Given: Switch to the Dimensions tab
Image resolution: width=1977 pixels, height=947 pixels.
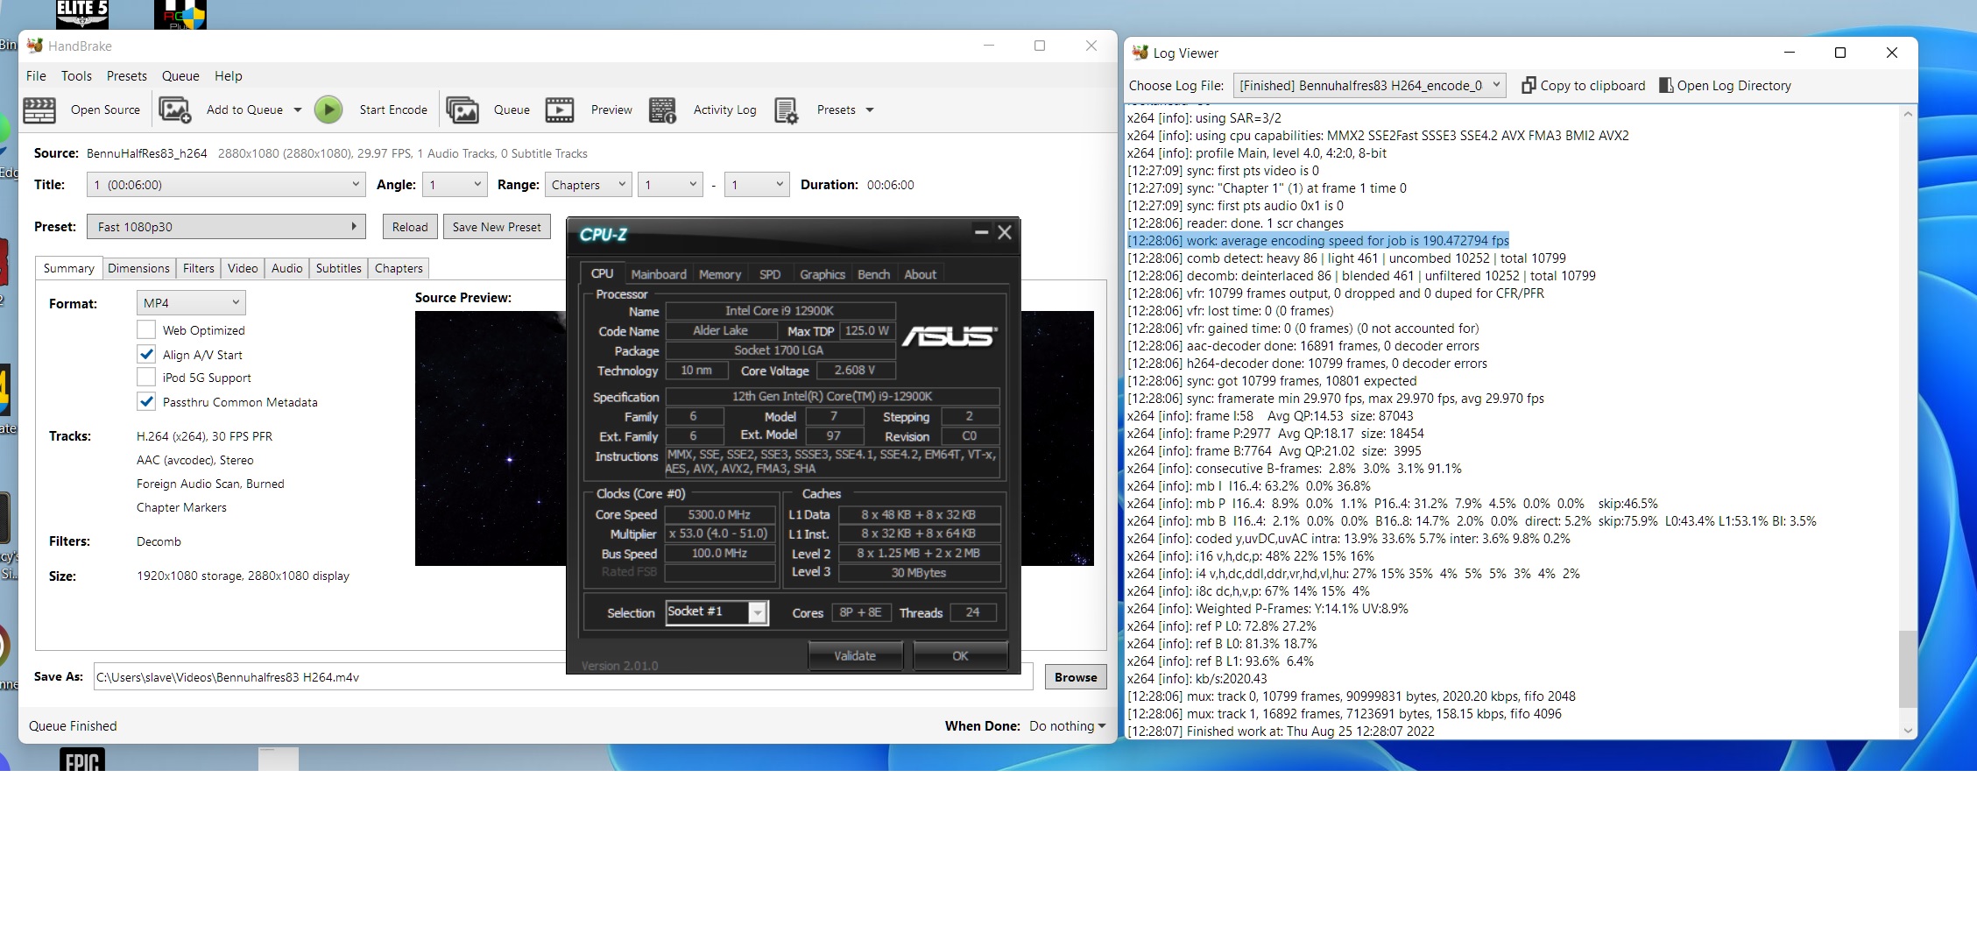Looking at the screenshot, I should [x=138, y=268].
